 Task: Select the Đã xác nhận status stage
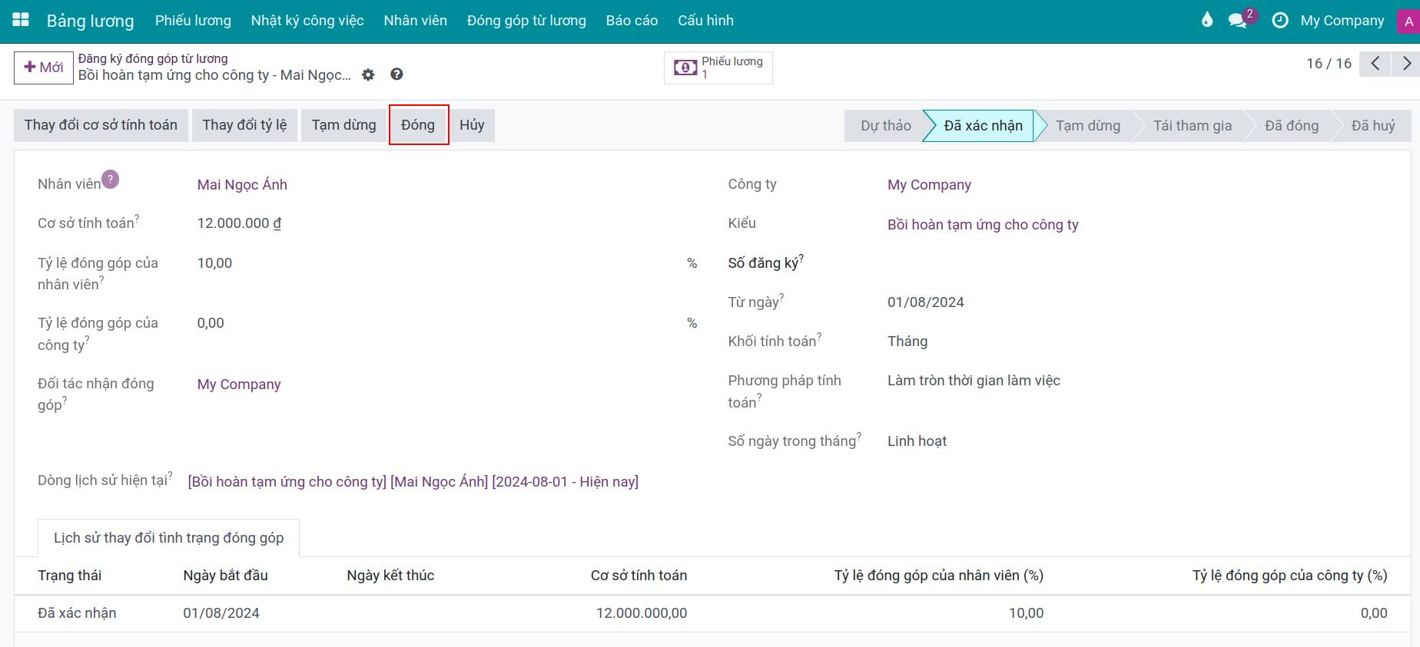click(x=983, y=126)
